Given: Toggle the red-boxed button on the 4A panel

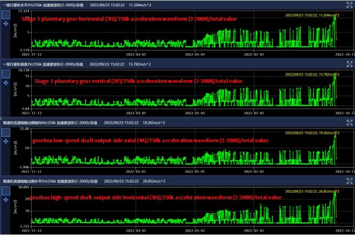Looking at the screenshot, I should tap(6, 132).
